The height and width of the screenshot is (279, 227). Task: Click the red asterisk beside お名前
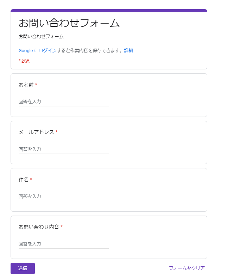tap(36, 84)
